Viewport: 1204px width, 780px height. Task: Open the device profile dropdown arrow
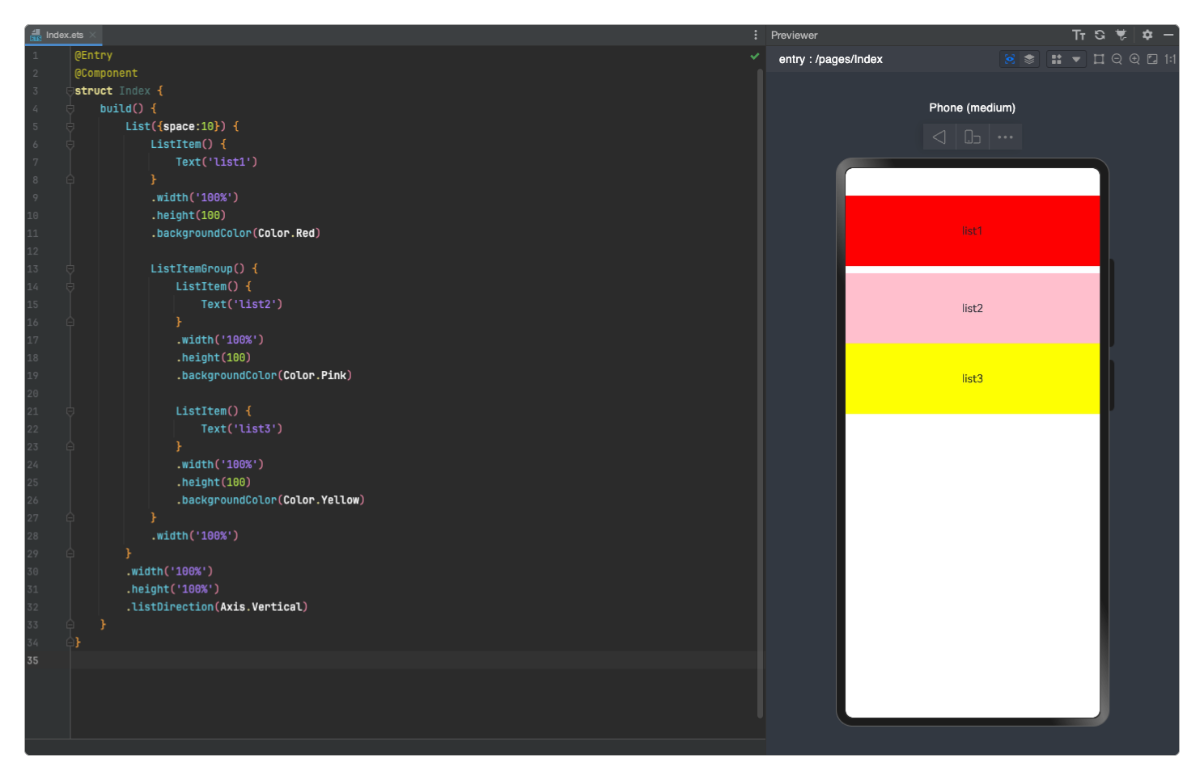click(1076, 59)
